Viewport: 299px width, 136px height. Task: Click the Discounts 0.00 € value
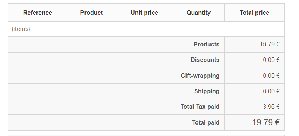pos(271,60)
